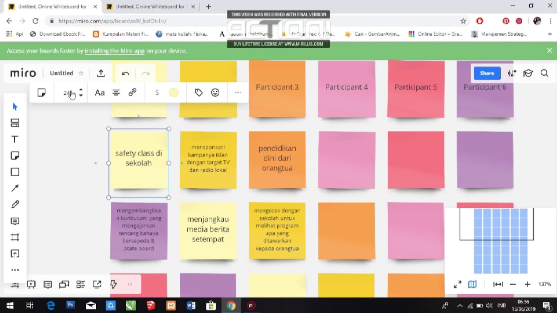Open the learning center graduation cap
Screen dimensions: 557x313
528,73
